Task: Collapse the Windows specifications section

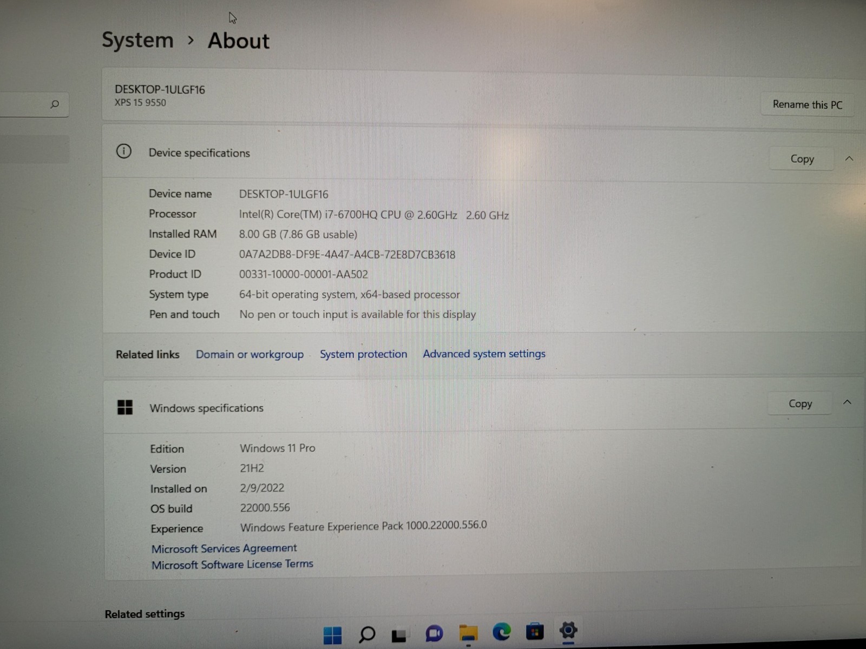Action: coord(847,402)
